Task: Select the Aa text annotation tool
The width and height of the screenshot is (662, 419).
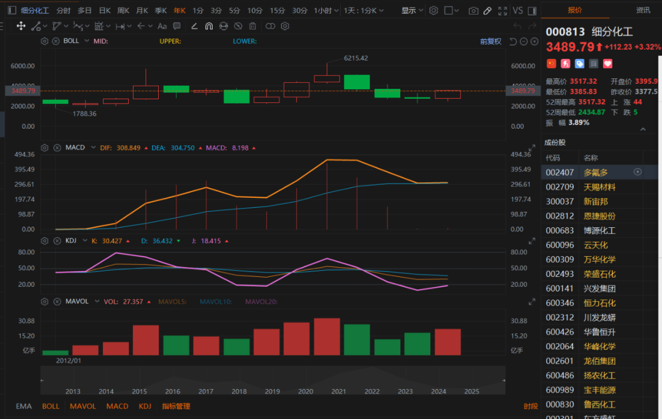Action: click(162, 26)
